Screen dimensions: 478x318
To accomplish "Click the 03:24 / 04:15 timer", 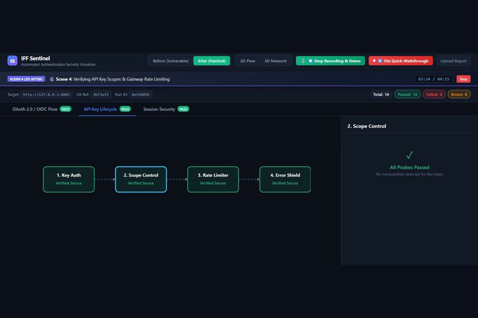I will [x=434, y=79].
